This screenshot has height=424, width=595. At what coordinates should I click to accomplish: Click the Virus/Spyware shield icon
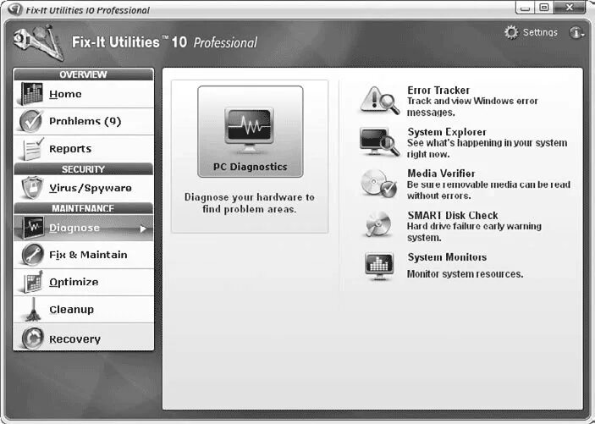point(32,187)
